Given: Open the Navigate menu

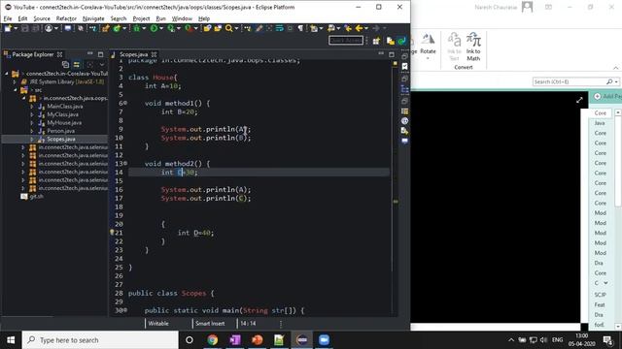Looking at the screenshot, I should (x=93, y=18).
